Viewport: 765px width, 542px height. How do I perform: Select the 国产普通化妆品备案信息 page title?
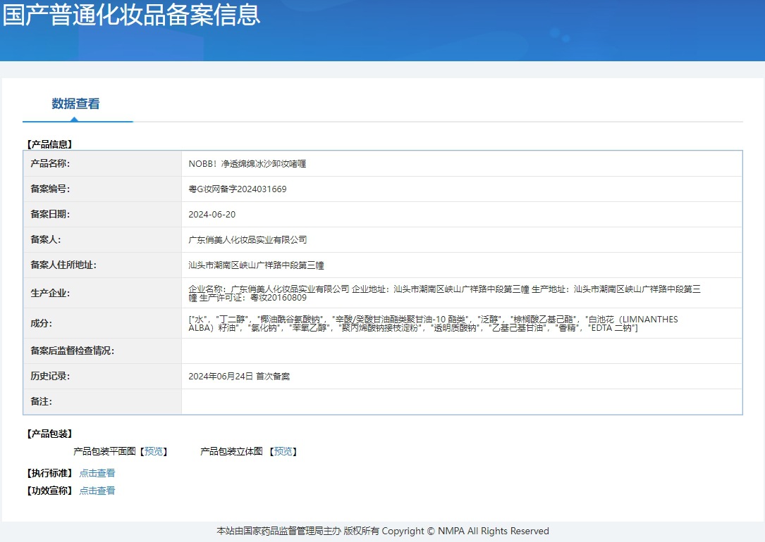(131, 15)
